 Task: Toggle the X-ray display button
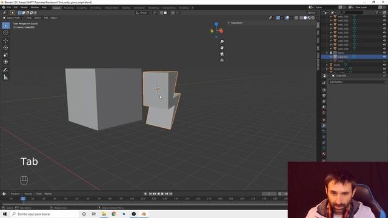(296, 18)
